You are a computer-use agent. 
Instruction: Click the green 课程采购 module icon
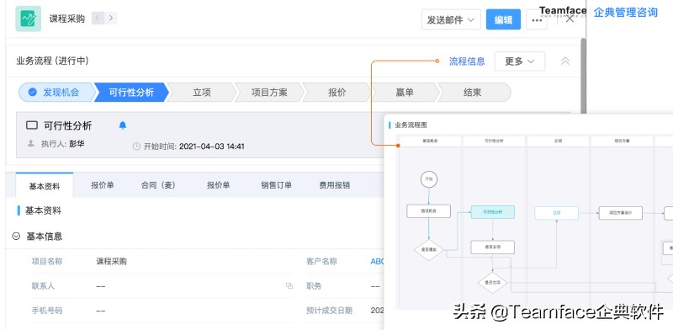pyautogui.click(x=29, y=19)
